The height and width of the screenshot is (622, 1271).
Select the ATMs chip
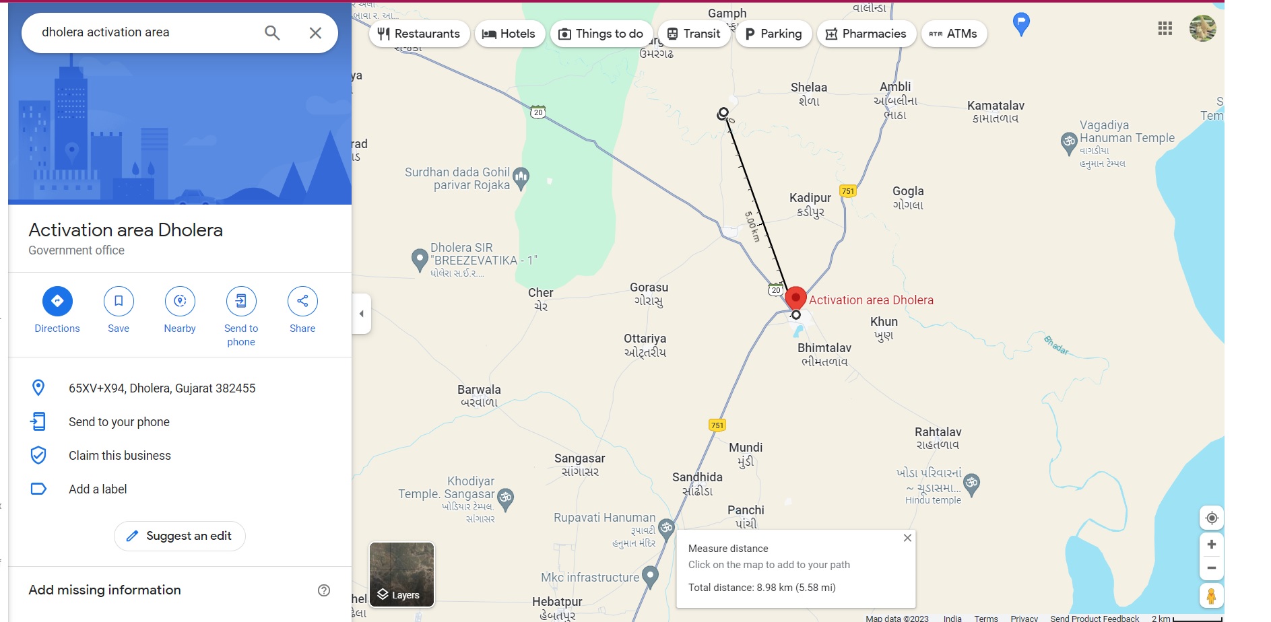point(954,34)
